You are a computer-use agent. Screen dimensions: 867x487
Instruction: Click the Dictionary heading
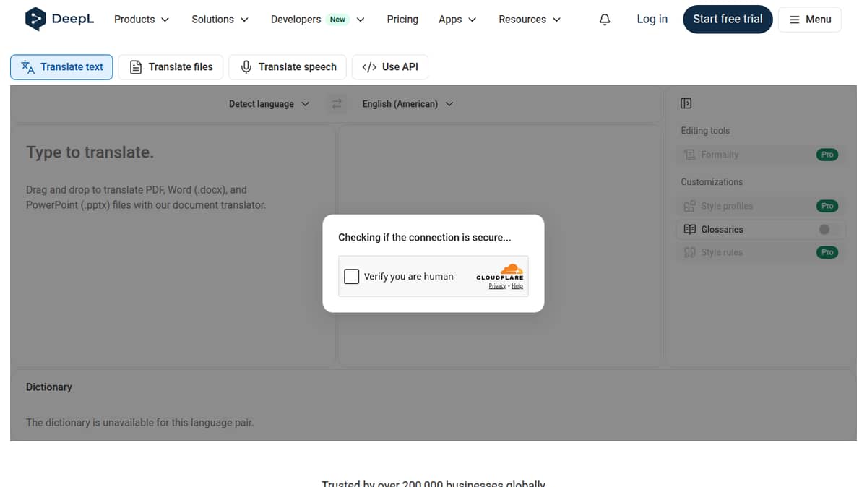tap(49, 387)
